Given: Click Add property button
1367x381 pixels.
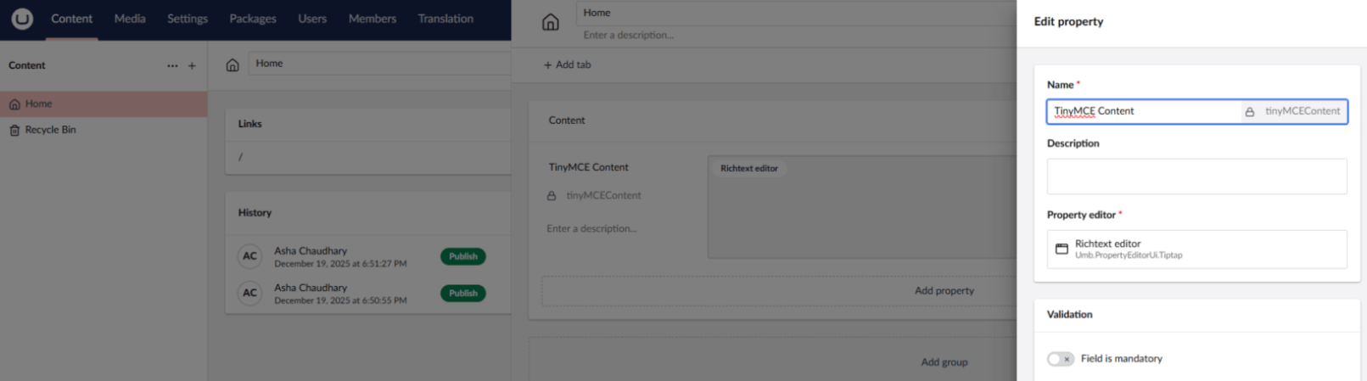Looking at the screenshot, I should pyautogui.click(x=944, y=290).
